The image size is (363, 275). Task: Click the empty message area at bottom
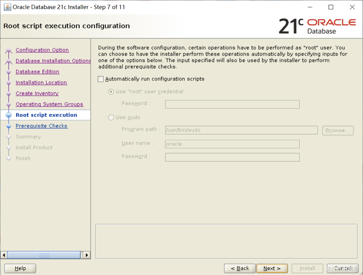(226, 241)
